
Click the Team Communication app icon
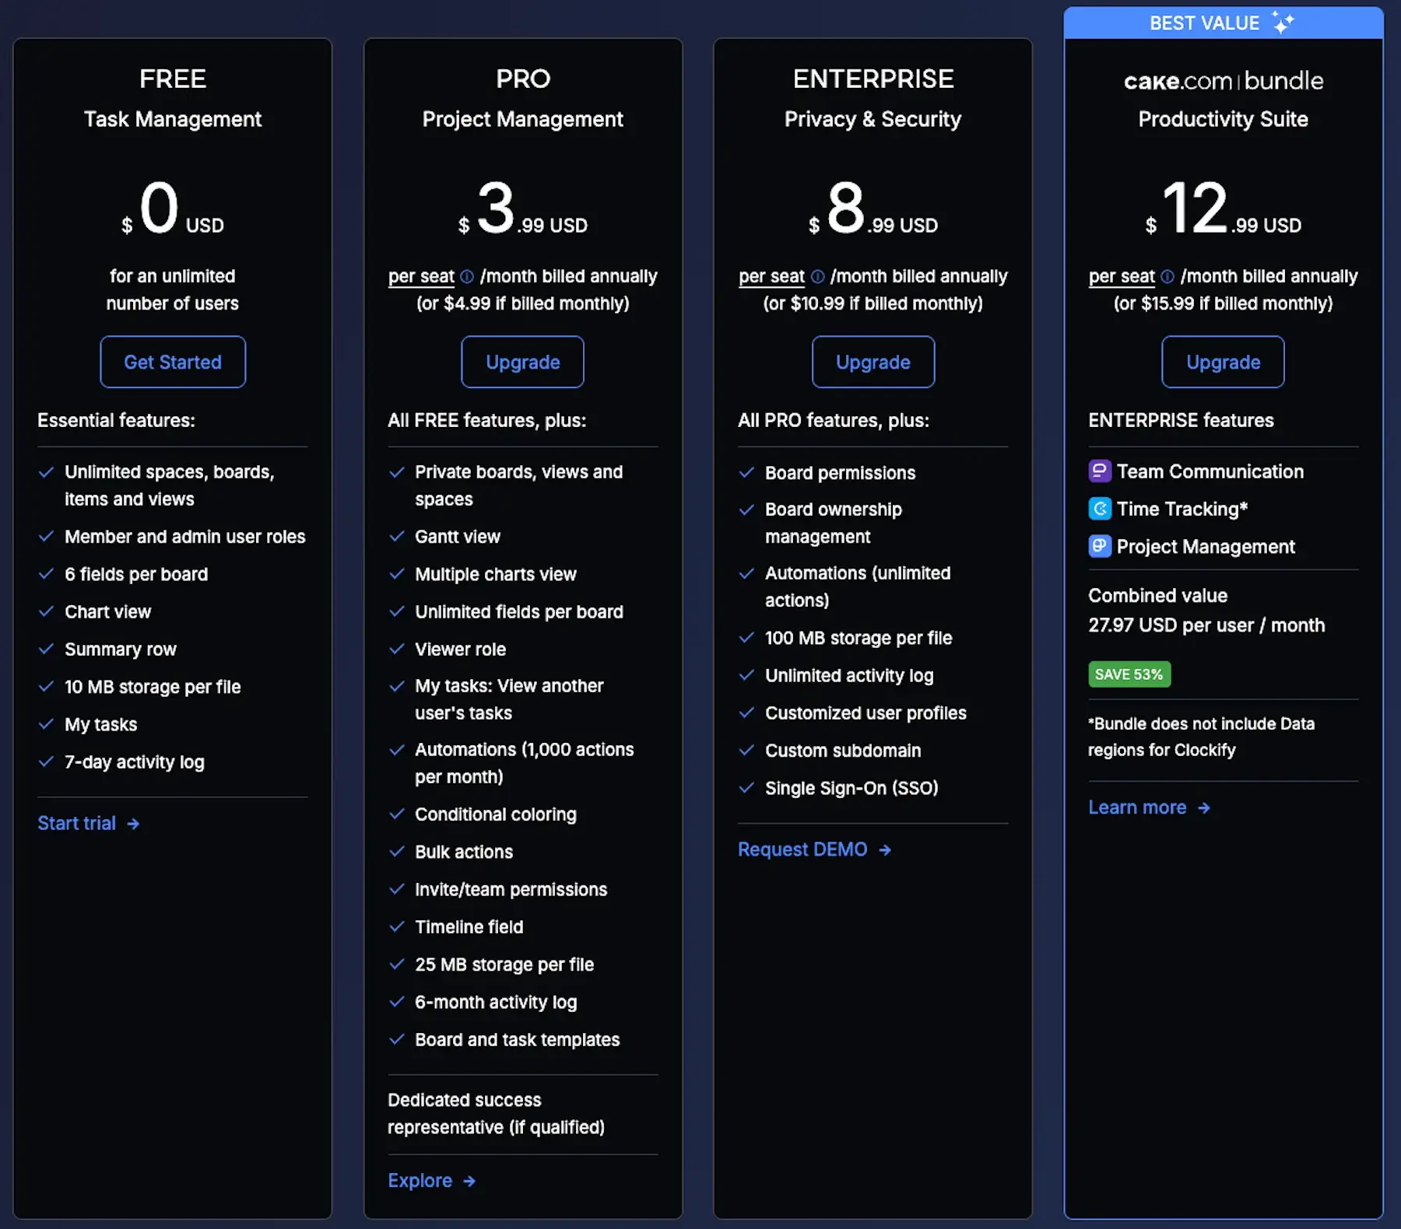[1100, 471]
